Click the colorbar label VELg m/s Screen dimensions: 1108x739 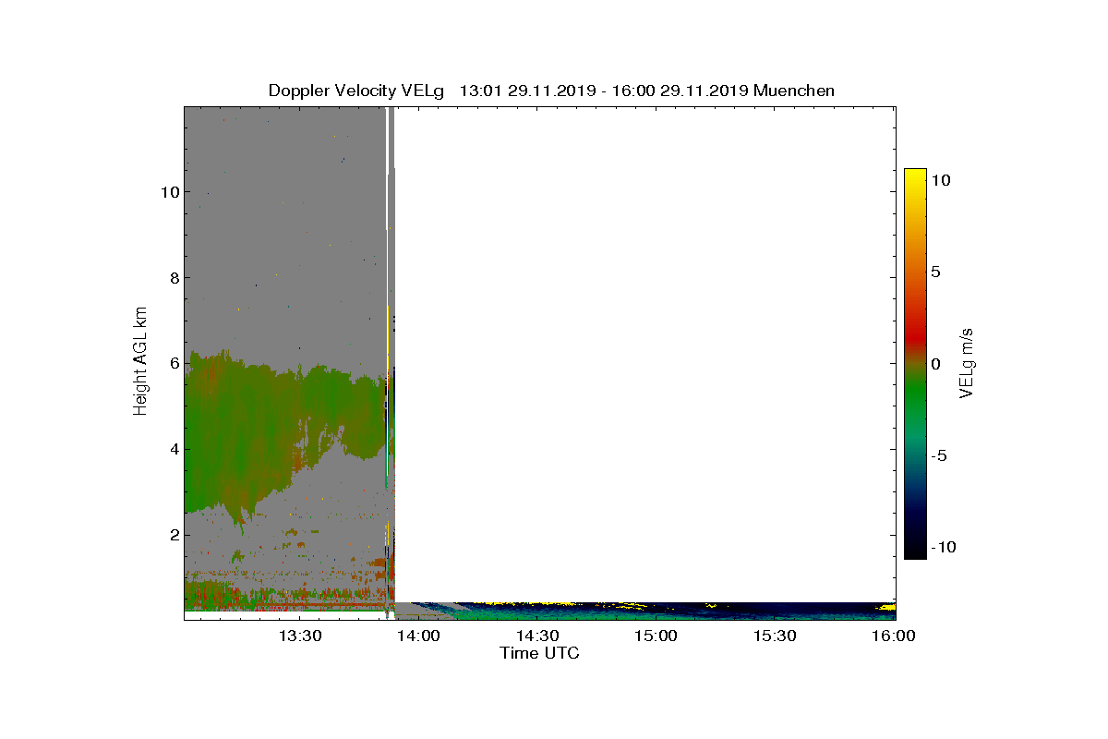coord(967,363)
